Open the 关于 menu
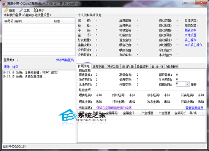Image resolution: width=209 pixels, height=151 pixels. pos(39,10)
